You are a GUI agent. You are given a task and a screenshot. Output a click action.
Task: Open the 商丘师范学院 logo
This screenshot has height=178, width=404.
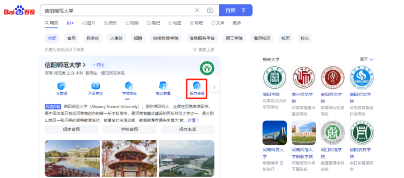pos(304,78)
